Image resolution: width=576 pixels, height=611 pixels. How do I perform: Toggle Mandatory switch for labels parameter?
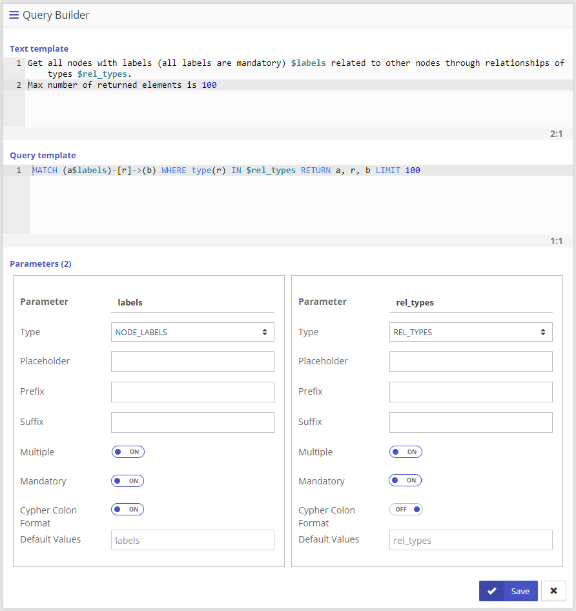point(128,481)
